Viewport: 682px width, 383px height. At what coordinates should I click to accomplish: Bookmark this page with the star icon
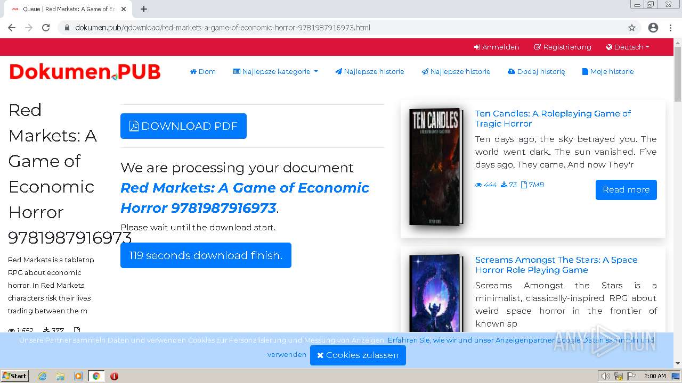click(632, 28)
